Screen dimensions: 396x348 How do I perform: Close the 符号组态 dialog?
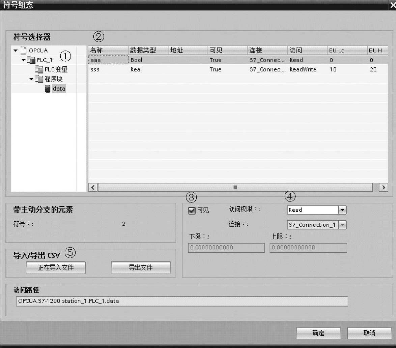393,5
